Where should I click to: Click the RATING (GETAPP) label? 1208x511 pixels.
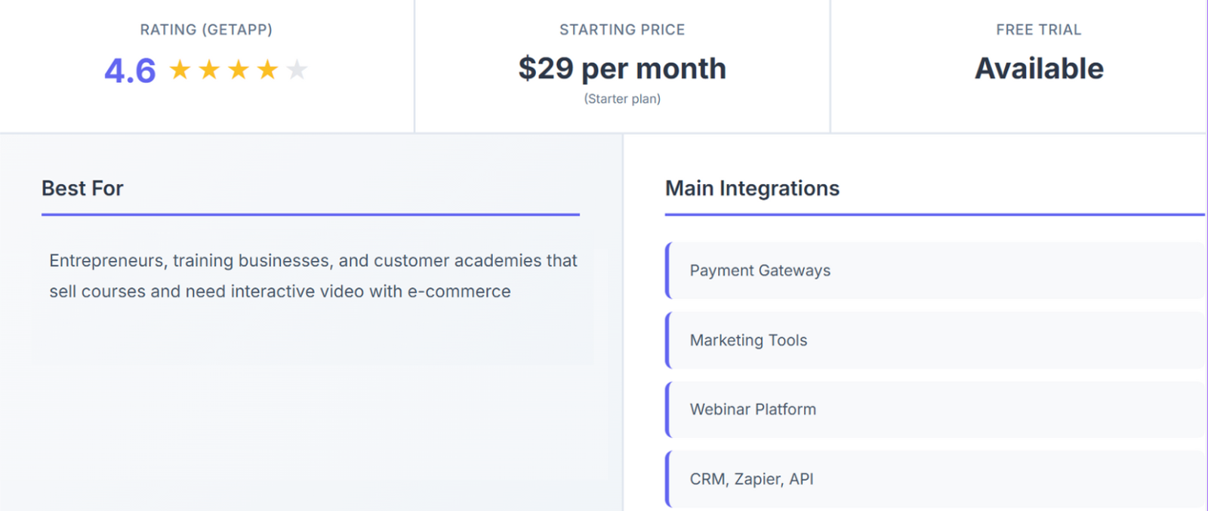[206, 29]
